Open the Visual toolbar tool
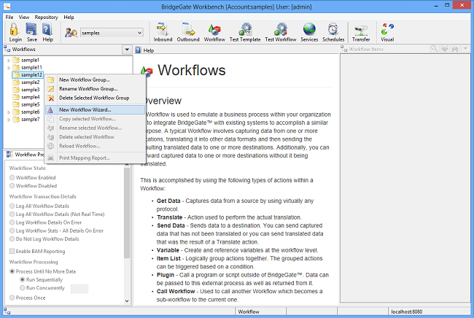Screen dimensions: 474x318 pos(387,31)
